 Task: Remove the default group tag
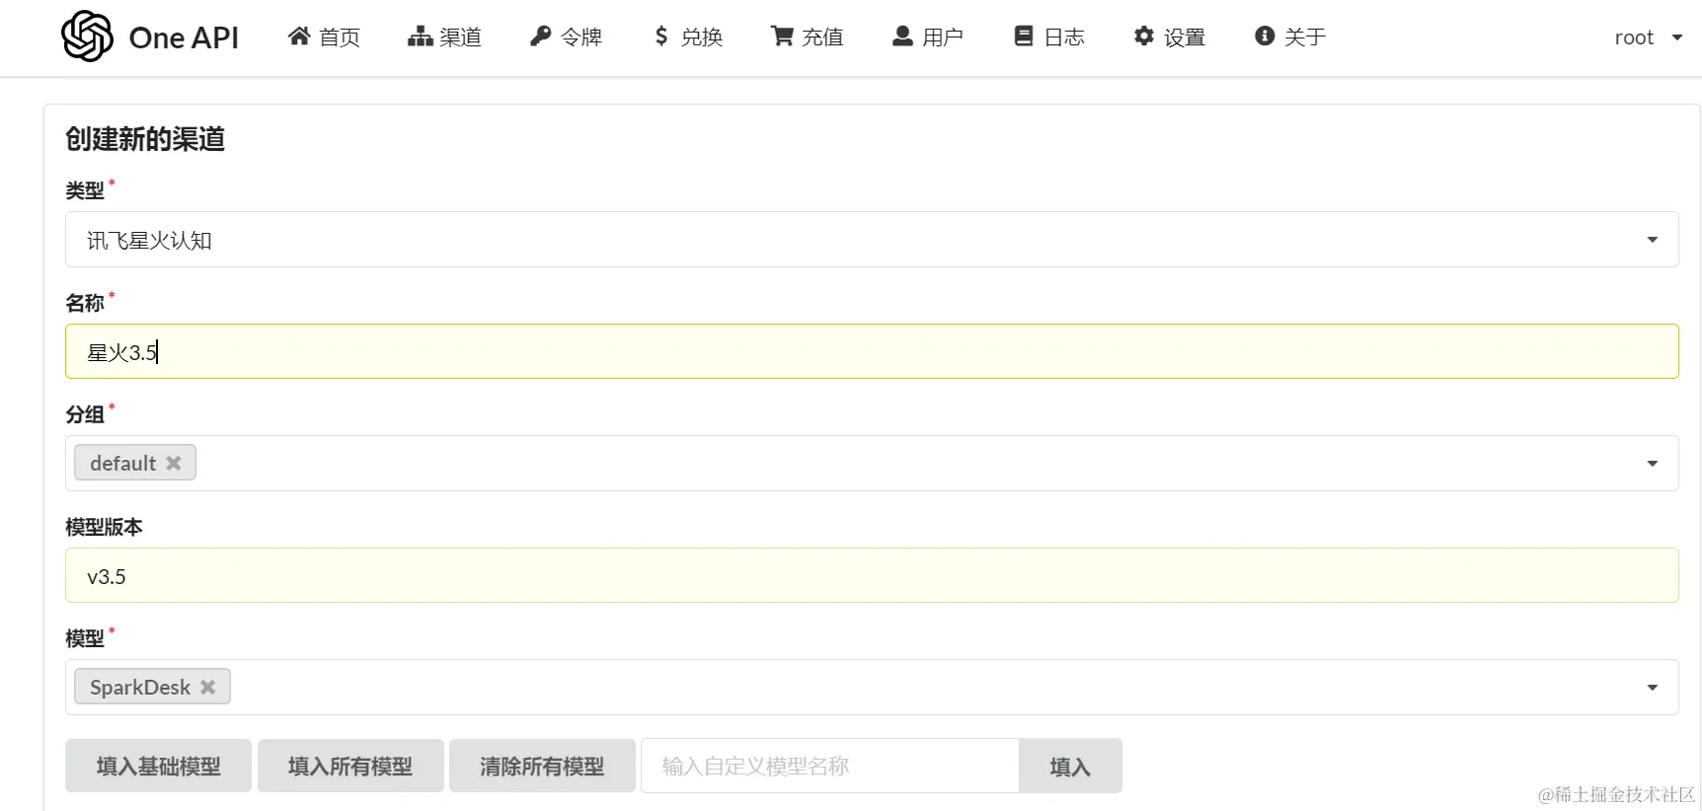point(174,463)
